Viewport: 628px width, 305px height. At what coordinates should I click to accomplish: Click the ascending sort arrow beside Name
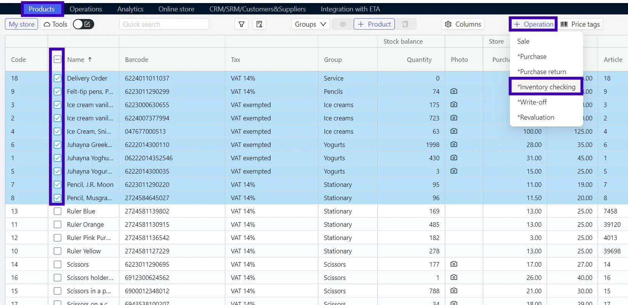[90, 59]
